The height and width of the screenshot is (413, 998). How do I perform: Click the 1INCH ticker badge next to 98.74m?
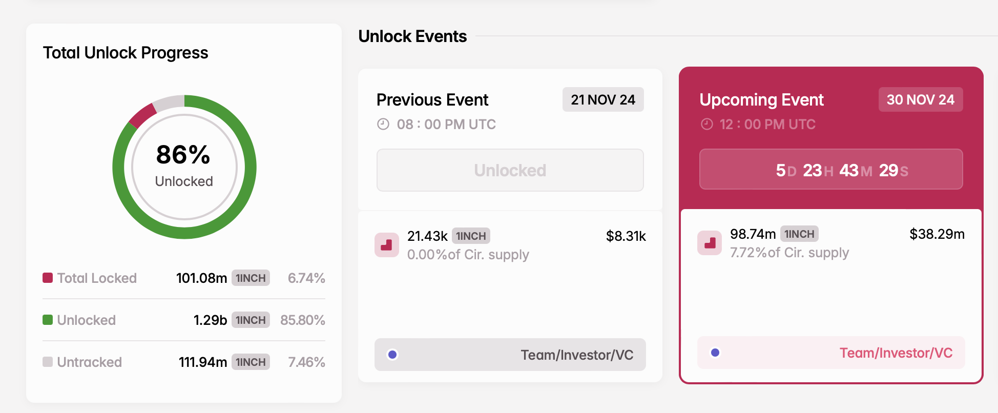(800, 234)
